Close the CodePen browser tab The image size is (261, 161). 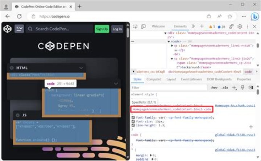click(71, 7)
